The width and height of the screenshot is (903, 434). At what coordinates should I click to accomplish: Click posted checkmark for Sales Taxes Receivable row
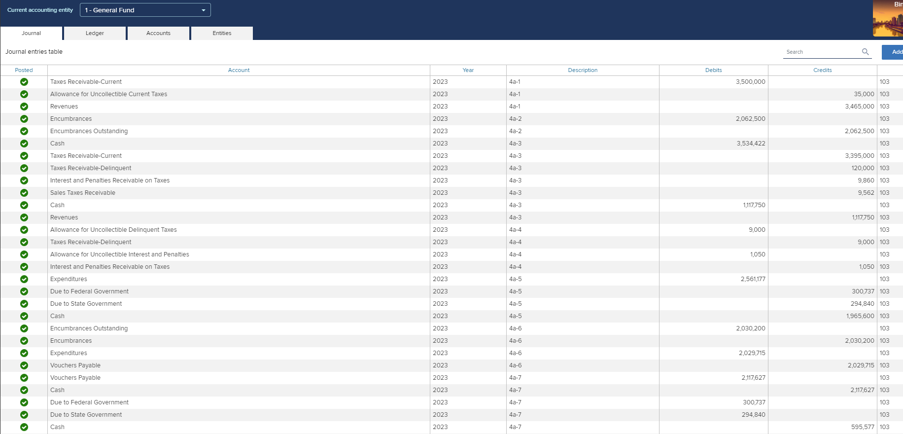pyautogui.click(x=24, y=193)
